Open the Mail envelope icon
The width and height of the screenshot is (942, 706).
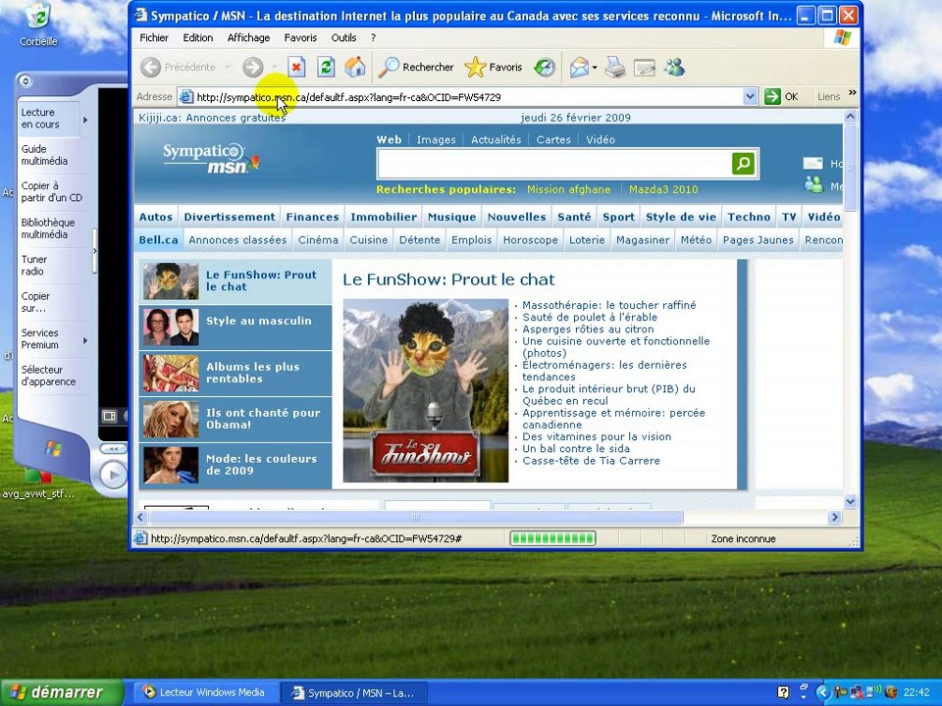(579, 68)
